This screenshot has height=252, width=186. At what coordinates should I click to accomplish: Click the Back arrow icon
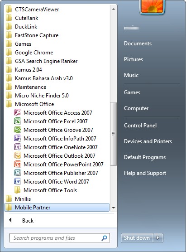coord(10,220)
